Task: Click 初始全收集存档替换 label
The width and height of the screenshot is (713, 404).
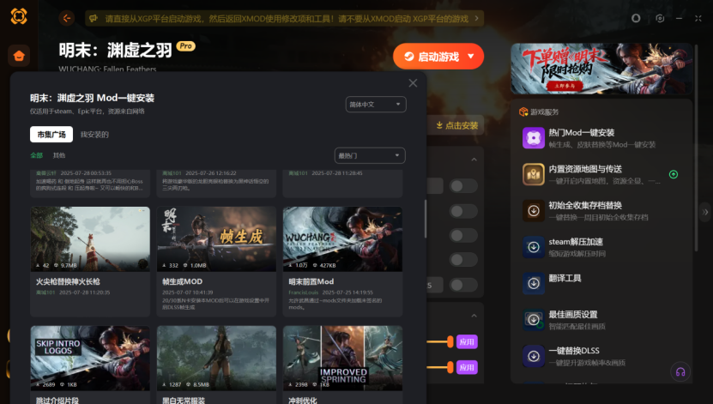Action: (x=585, y=205)
